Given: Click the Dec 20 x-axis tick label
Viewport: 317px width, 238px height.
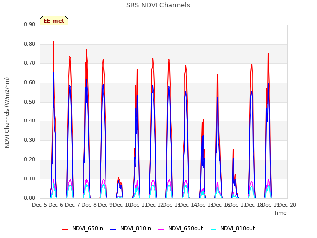Looking at the screenshot, I should click(287, 205).
